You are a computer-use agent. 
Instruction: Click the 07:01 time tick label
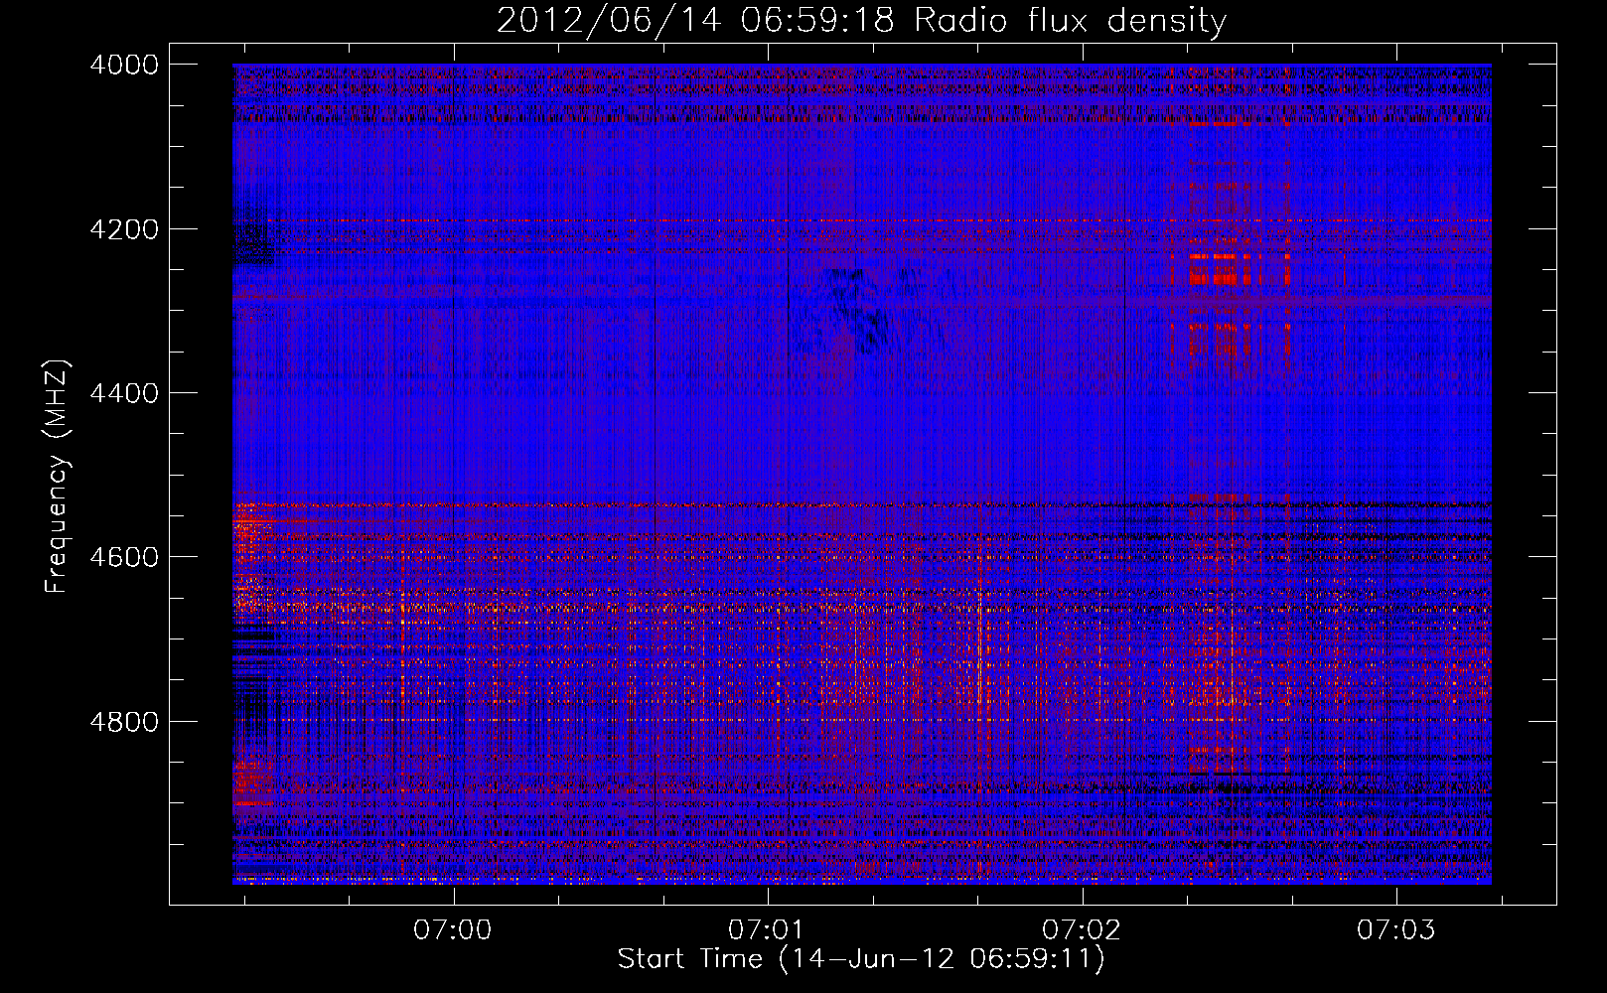pos(767,930)
